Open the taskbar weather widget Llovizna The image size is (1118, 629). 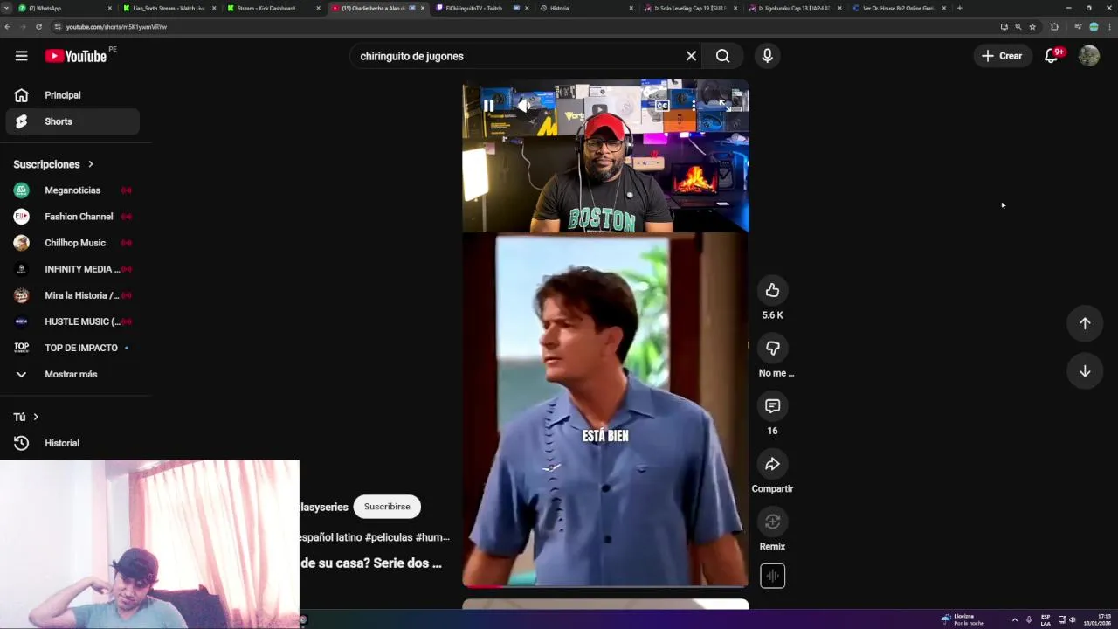click(963, 619)
